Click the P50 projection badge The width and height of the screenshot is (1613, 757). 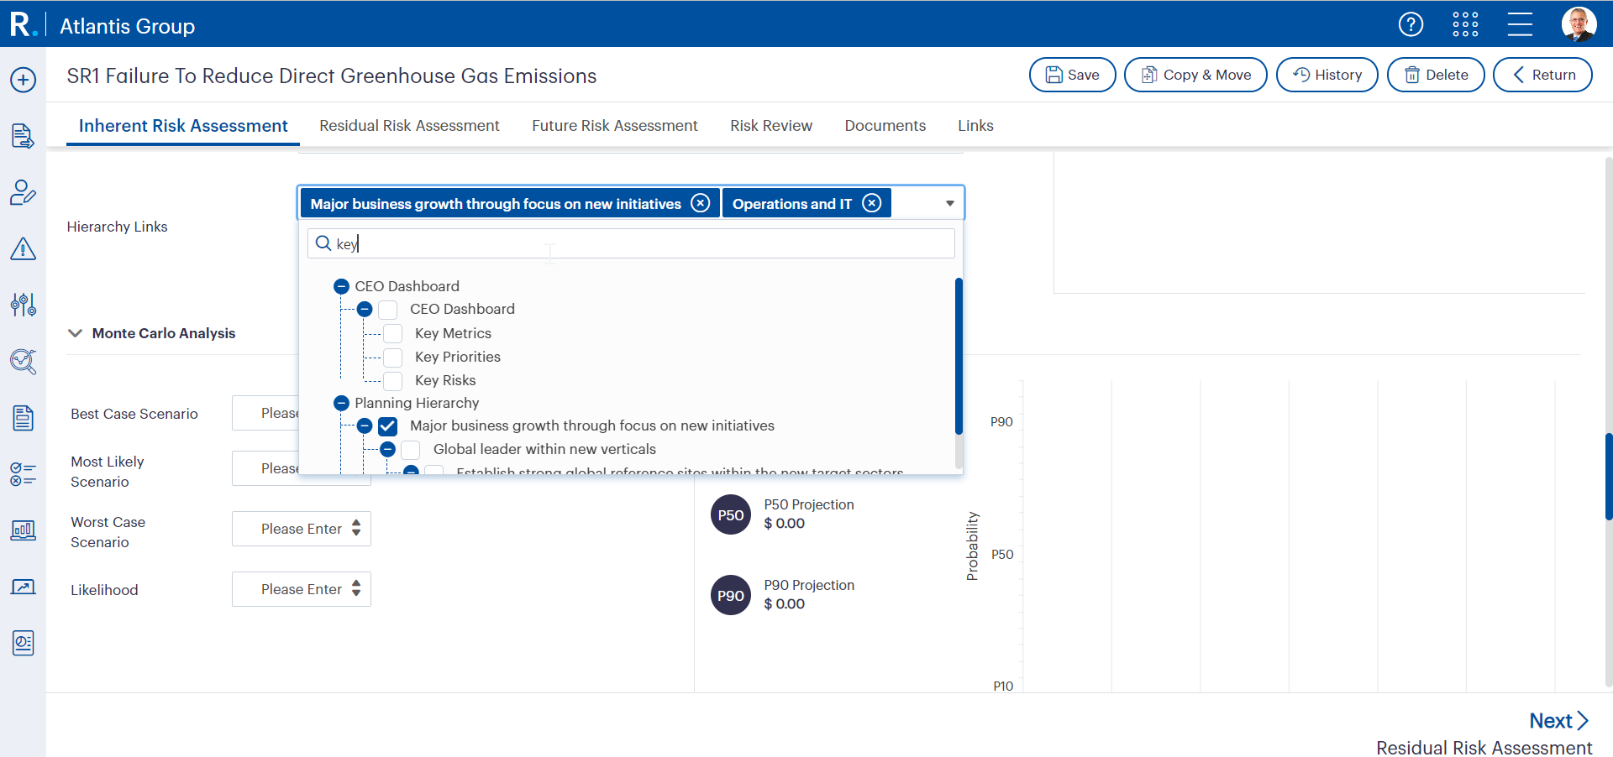(731, 514)
